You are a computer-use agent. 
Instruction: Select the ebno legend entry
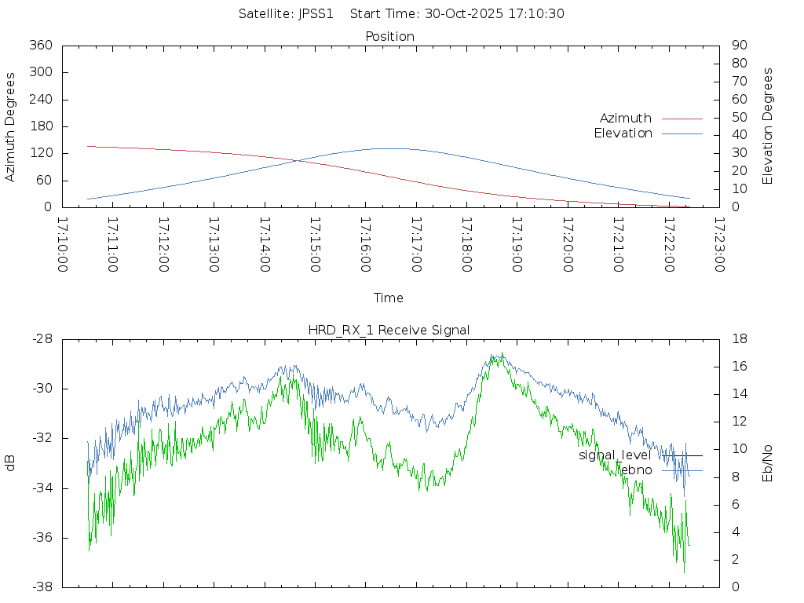[x=635, y=470]
